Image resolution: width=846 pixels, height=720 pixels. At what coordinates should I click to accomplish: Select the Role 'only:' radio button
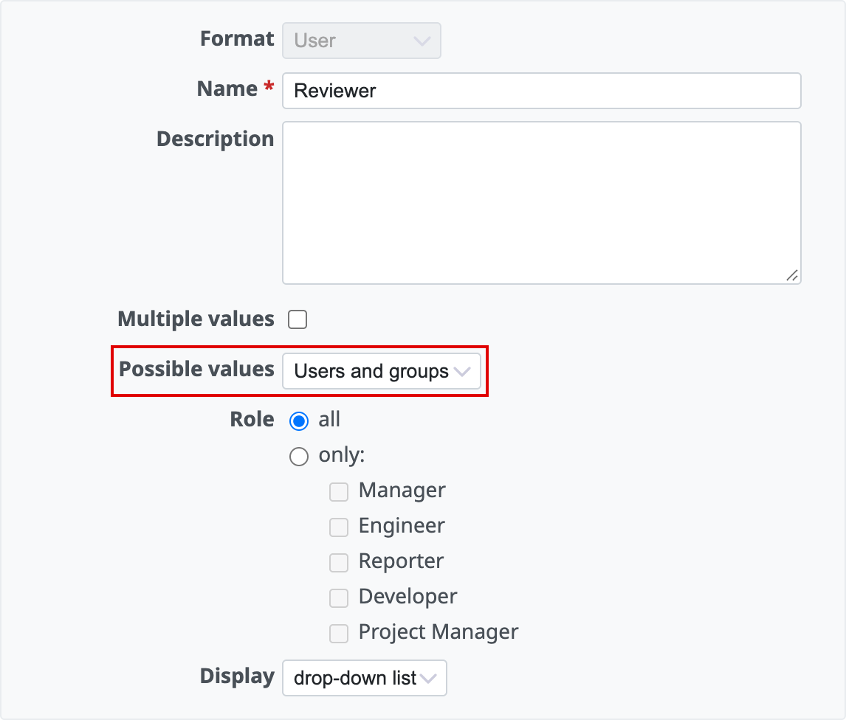[299, 456]
